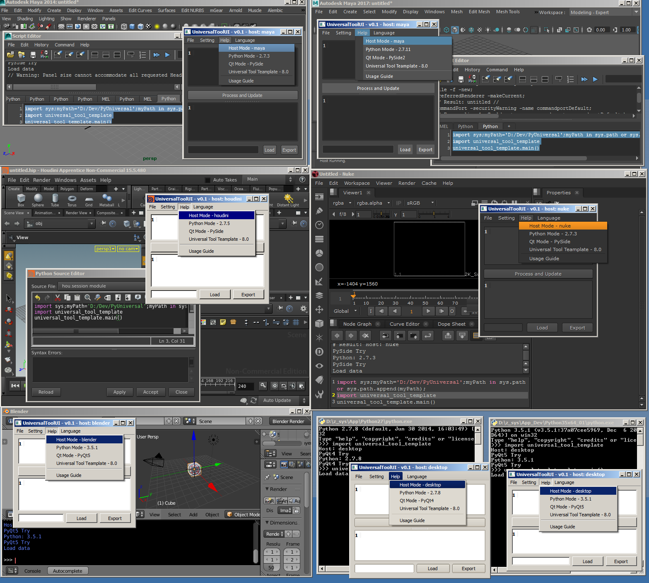Enable Auto Takes checkbox in Houdini
Screen dimensions: 649x583
[207, 180]
